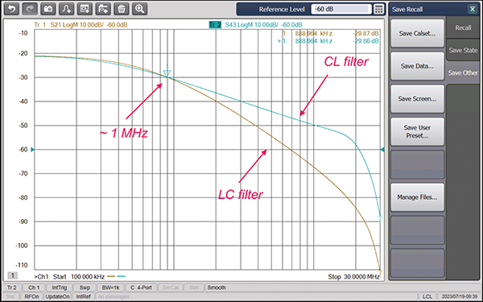
Task: Click the BW=1k status bar field
Action: 110,288
